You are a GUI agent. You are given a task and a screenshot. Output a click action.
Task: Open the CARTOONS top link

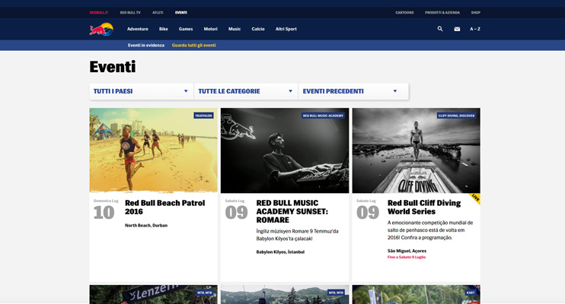coord(404,13)
